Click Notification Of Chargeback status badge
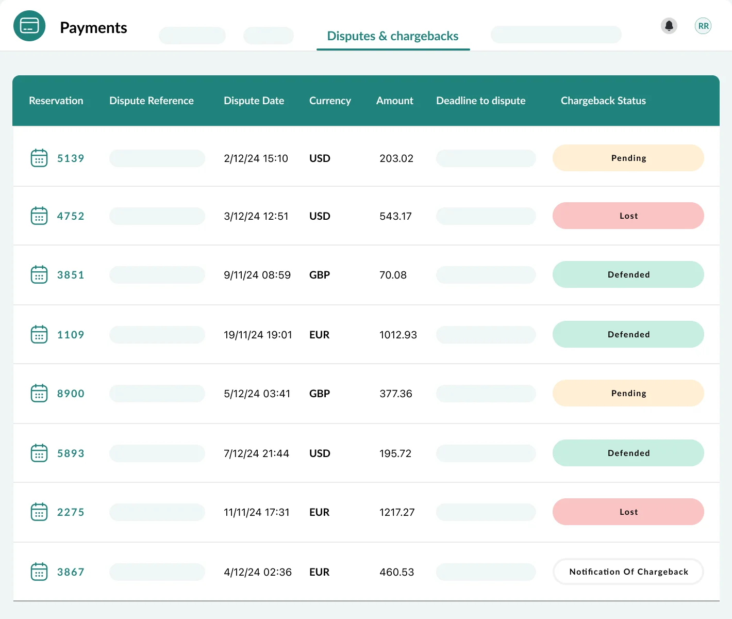 coord(628,572)
